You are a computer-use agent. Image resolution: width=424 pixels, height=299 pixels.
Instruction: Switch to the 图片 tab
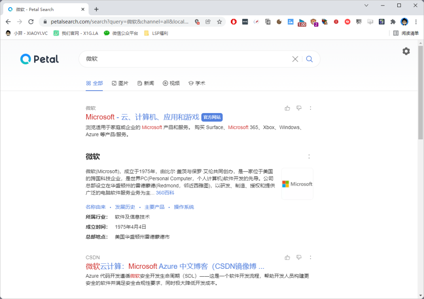(120, 83)
